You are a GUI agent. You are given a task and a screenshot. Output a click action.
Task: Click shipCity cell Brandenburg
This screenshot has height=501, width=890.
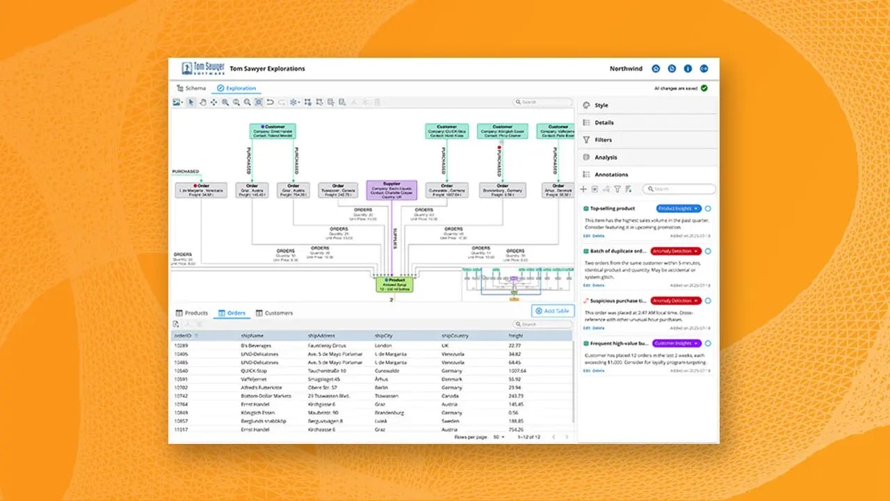[x=391, y=412]
